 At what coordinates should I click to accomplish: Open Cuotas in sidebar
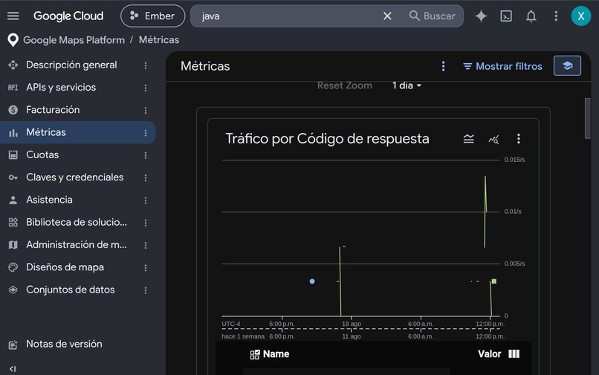tap(42, 155)
